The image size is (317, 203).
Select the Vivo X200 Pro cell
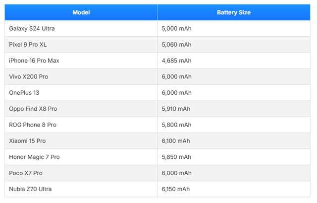(29, 77)
